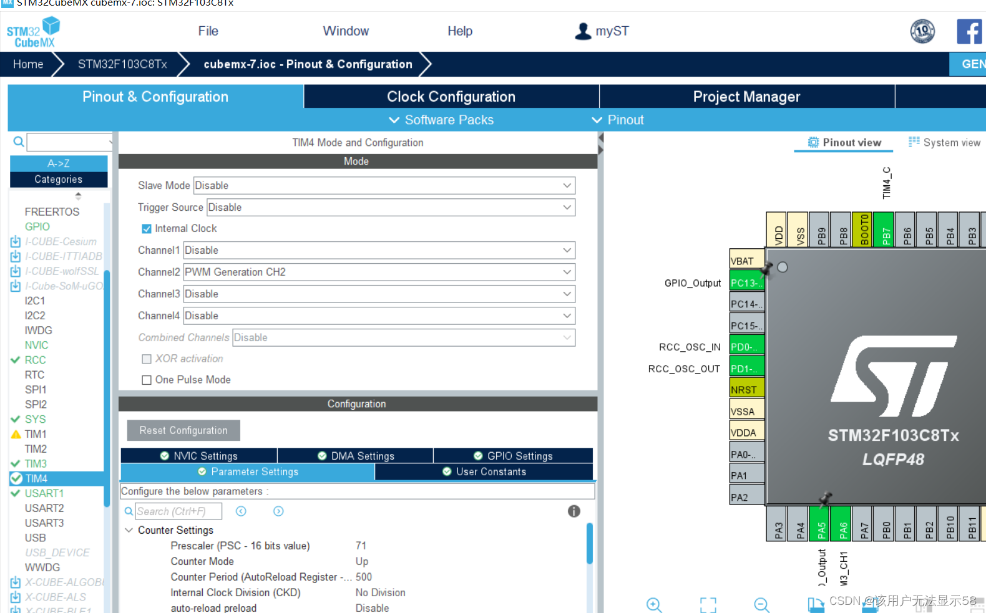
Task: Select the Categories view button
Action: coord(59,180)
